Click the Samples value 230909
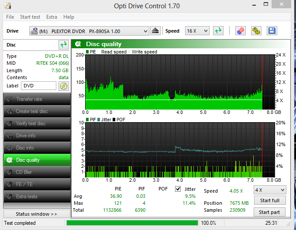Image resolution: width=296 pixels, height=230 pixels. pos(237,210)
